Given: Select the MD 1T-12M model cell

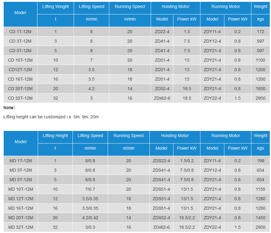Looking at the screenshot, I should (21, 161).
